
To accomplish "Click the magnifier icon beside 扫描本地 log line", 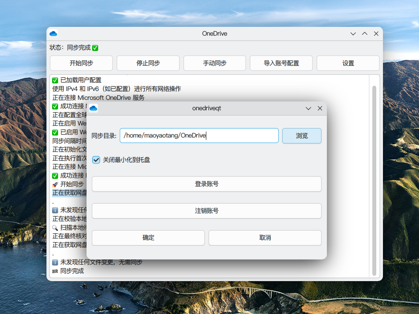I will coord(55,228).
